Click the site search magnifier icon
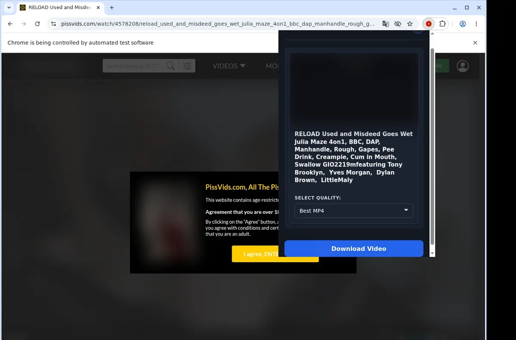516x340 pixels. [171, 66]
